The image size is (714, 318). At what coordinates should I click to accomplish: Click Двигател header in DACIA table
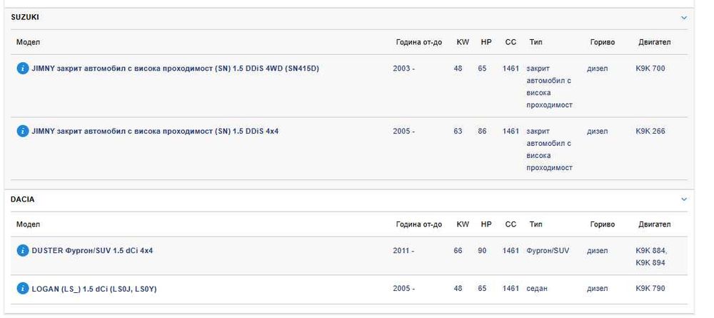tap(654, 224)
